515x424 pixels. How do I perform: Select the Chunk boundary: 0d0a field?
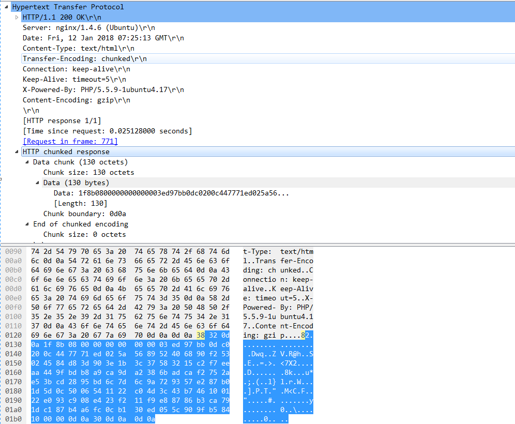84,214
